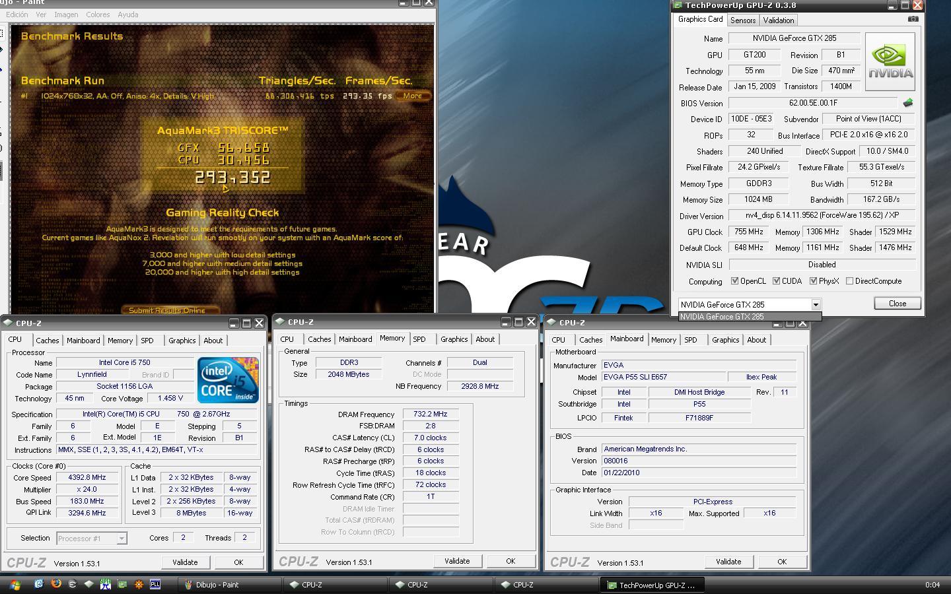Open the Windows Start orb

coord(15,584)
